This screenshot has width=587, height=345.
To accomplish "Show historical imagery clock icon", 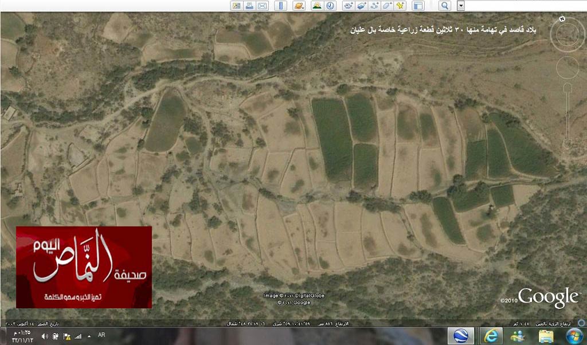I will pyautogui.click(x=330, y=6).
